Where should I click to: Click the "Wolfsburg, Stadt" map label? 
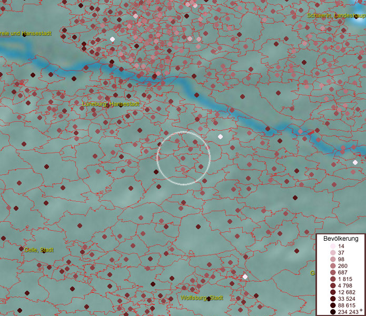click(202, 298)
